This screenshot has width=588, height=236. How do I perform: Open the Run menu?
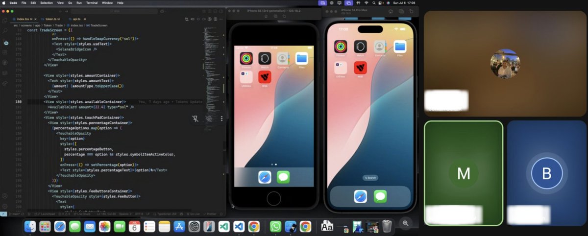79,3
